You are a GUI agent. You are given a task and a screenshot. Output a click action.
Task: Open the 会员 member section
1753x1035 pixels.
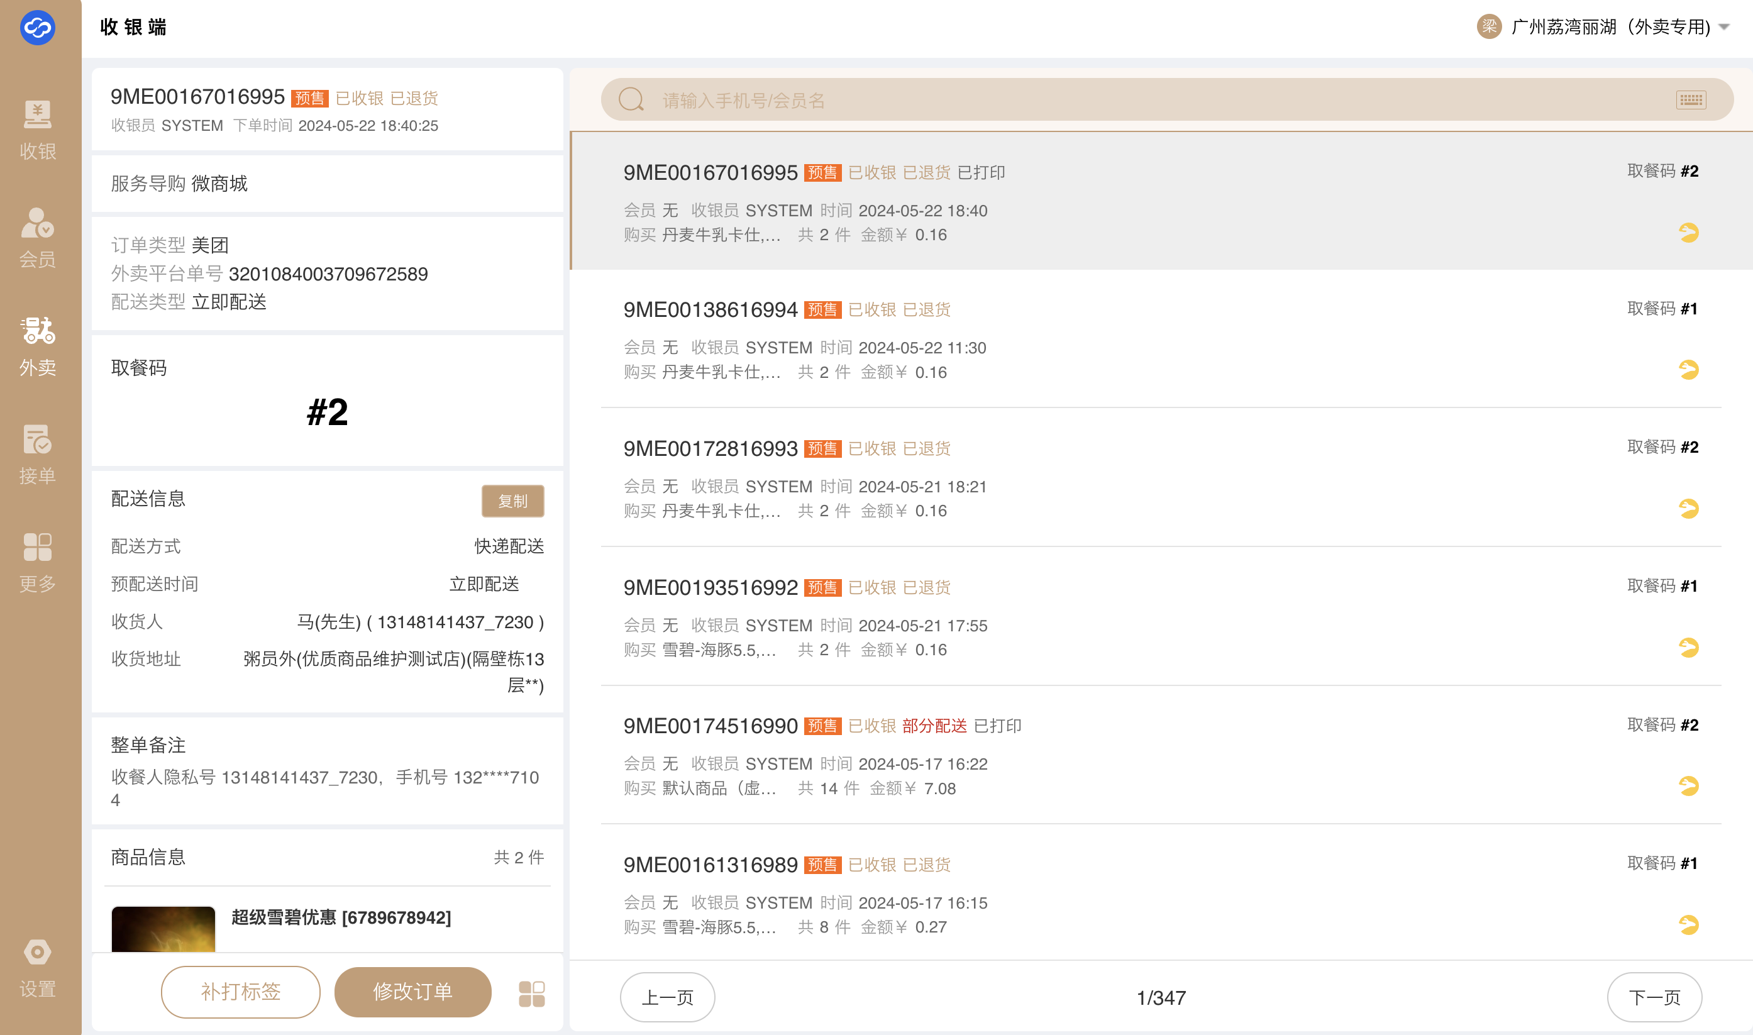pos(38,238)
